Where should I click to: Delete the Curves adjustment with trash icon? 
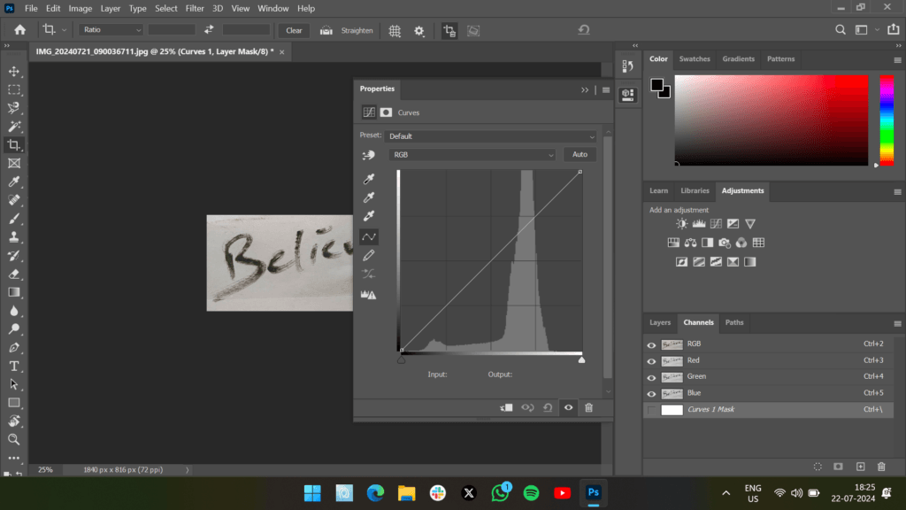click(588, 407)
